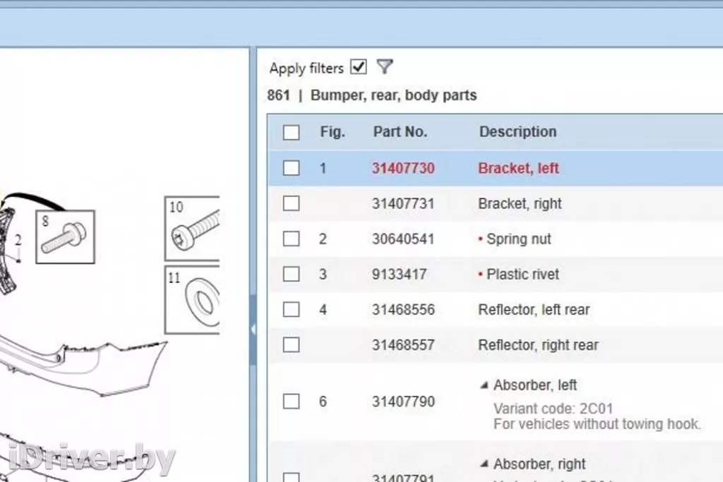
Task: Click callout number 2 in diagram
Action: pos(18,241)
